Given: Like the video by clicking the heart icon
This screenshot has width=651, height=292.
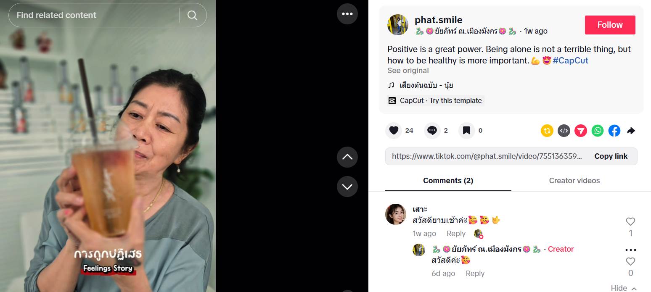Looking at the screenshot, I should tap(393, 131).
